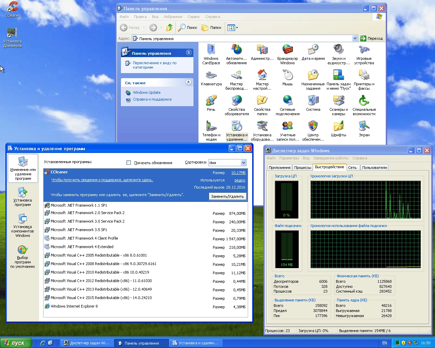Image resolution: width=435 pixels, height=348 pixels.
Task: Select Microsoft Visual C++ 2015 Redistributable row
Action: tap(145, 298)
